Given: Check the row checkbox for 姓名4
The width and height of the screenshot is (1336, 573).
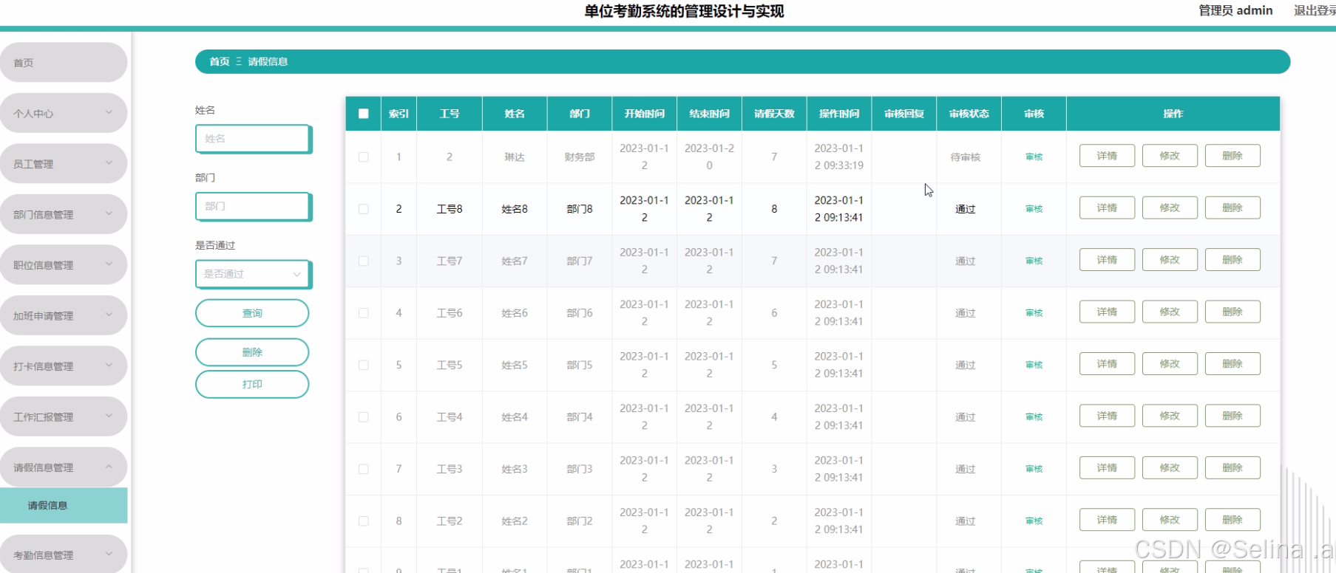Looking at the screenshot, I should pyautogui.click(x=363, y=417).
